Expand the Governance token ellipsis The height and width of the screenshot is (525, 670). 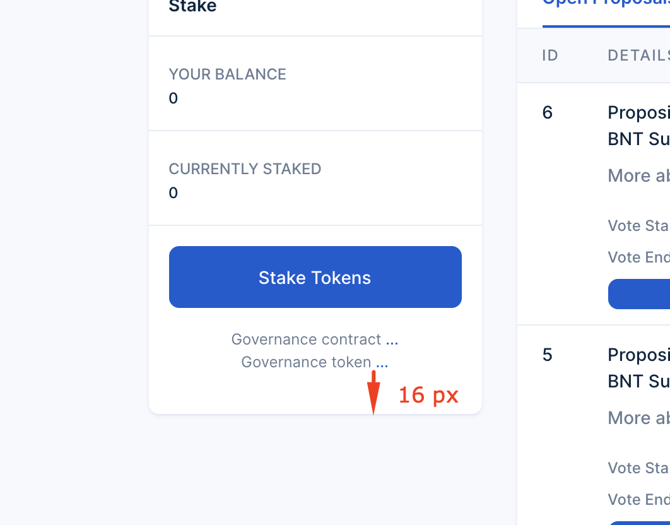382,362
